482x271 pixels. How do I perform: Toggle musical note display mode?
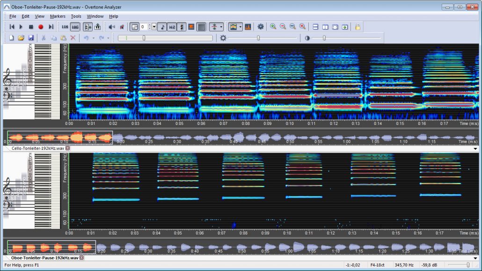[162, 27]
